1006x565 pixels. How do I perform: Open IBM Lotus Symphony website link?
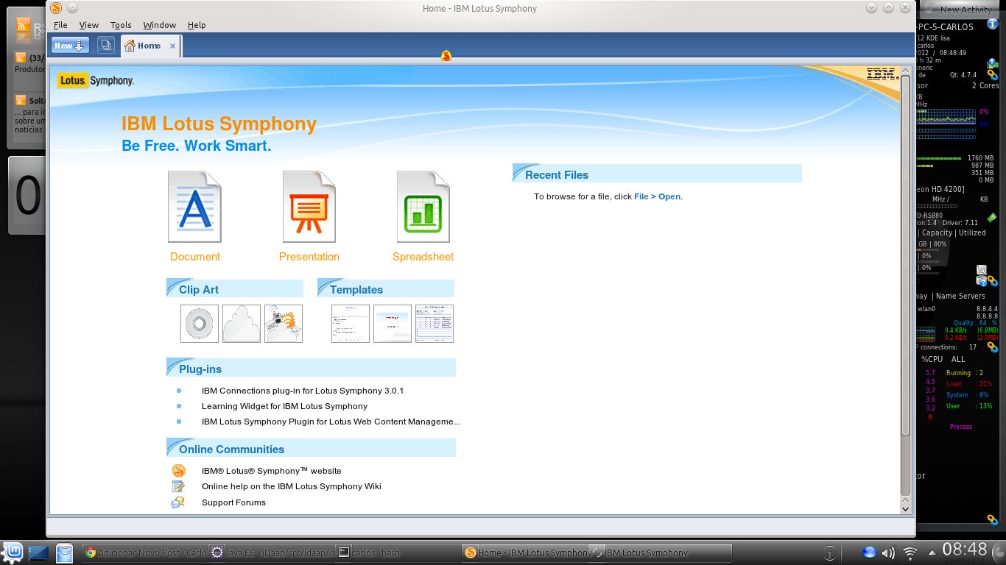(272, 471)
